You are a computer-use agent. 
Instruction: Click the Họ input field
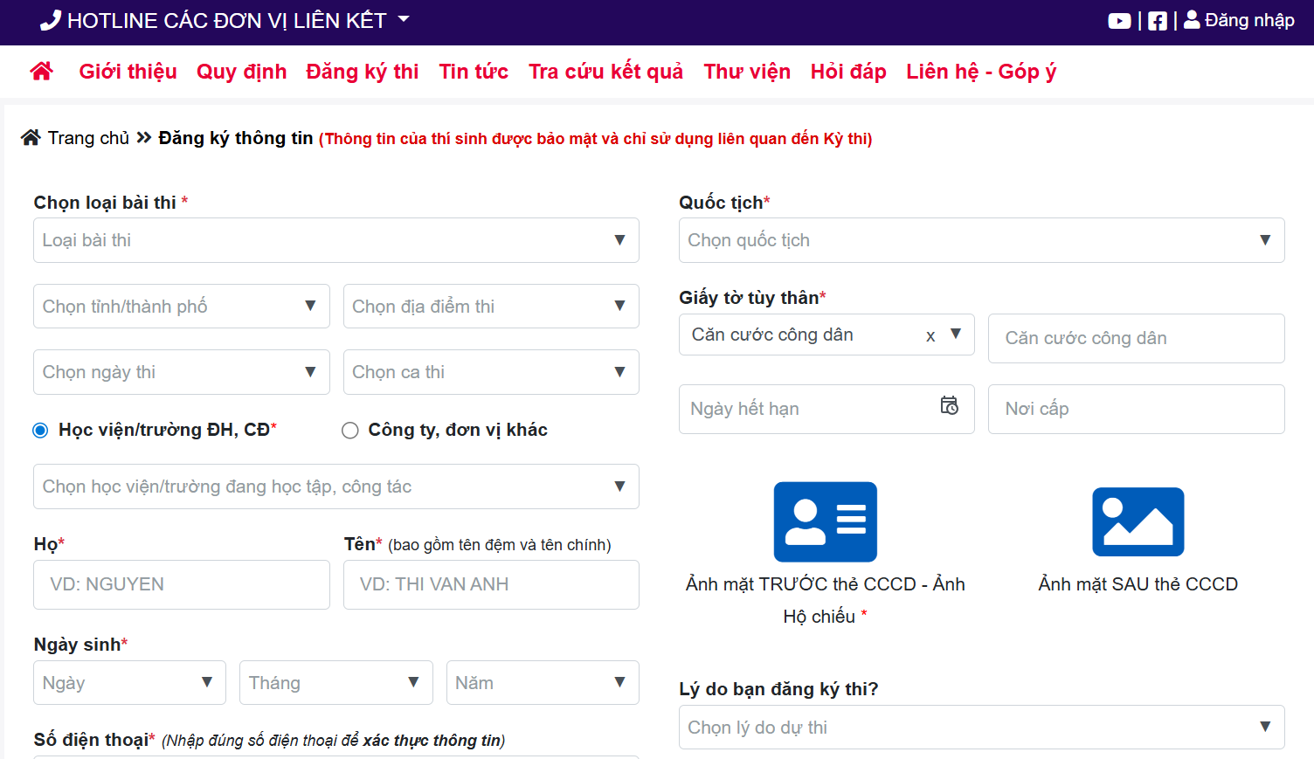[181, 584]
